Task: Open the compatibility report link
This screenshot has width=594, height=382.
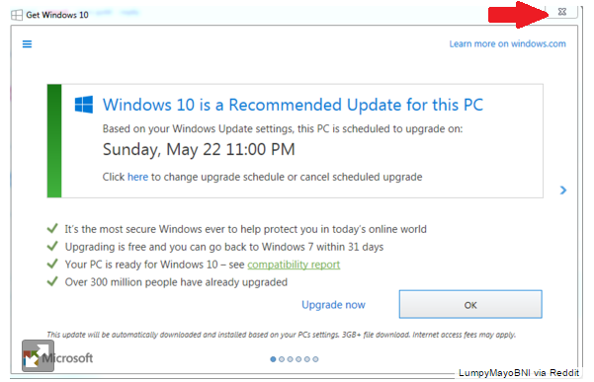Action: point(294,265)
